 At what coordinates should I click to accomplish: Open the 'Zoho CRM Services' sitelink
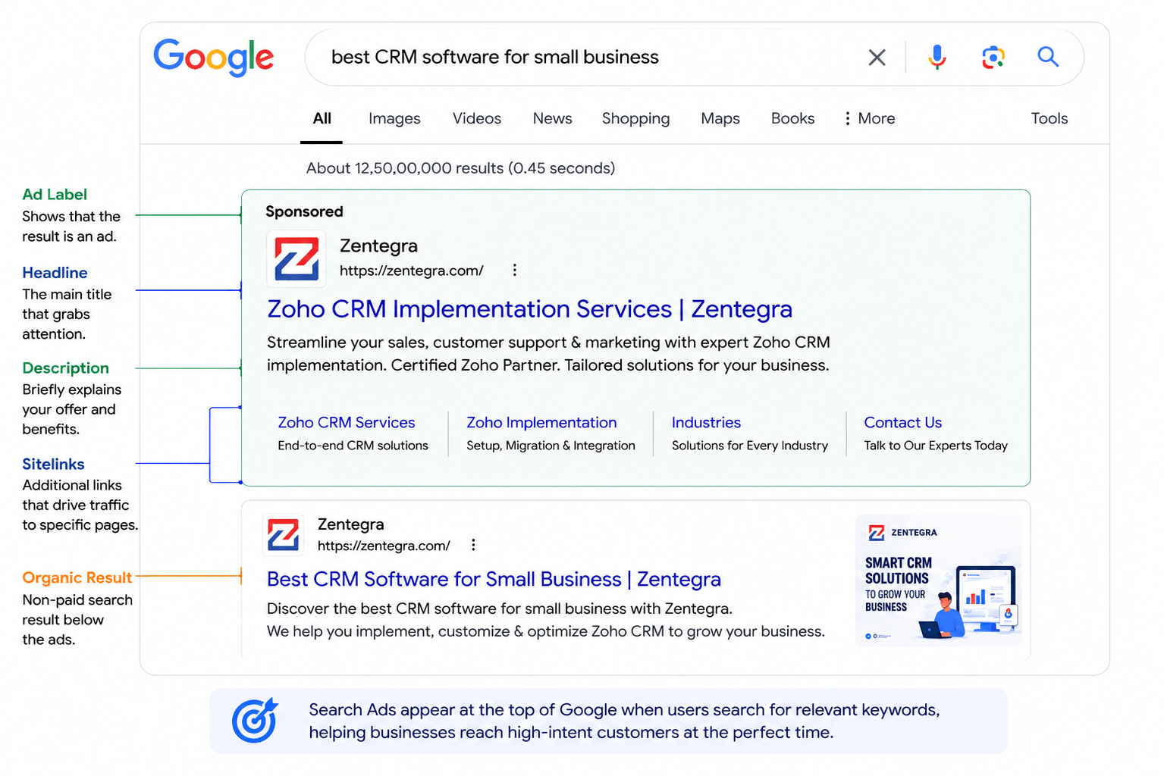coord(347,423)
